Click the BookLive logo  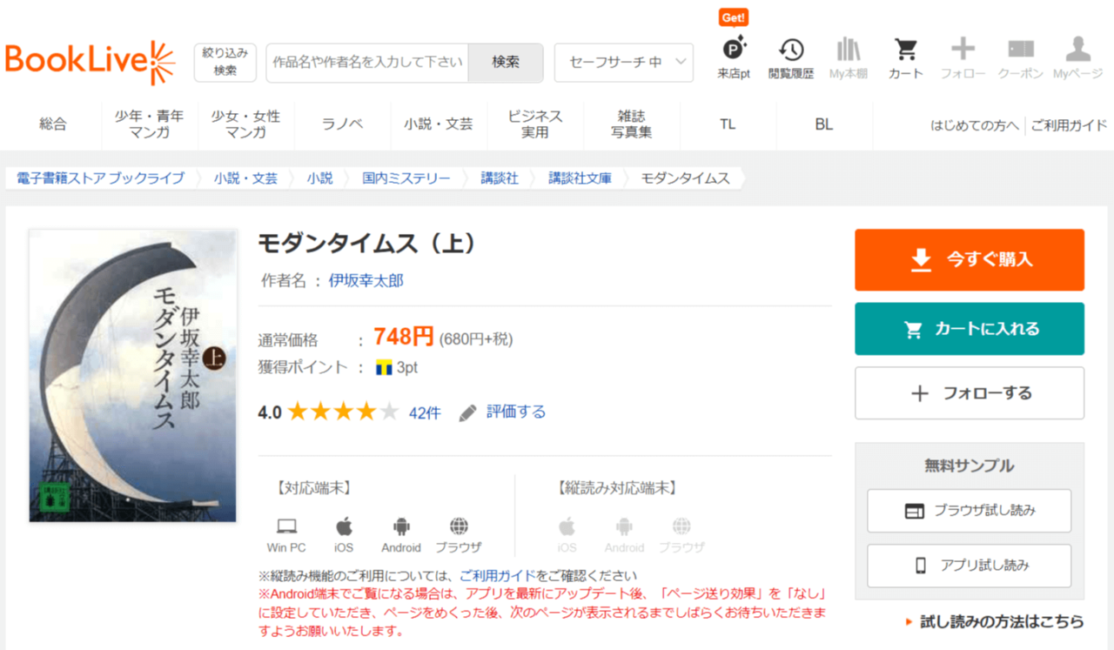[x=90, y=62]
